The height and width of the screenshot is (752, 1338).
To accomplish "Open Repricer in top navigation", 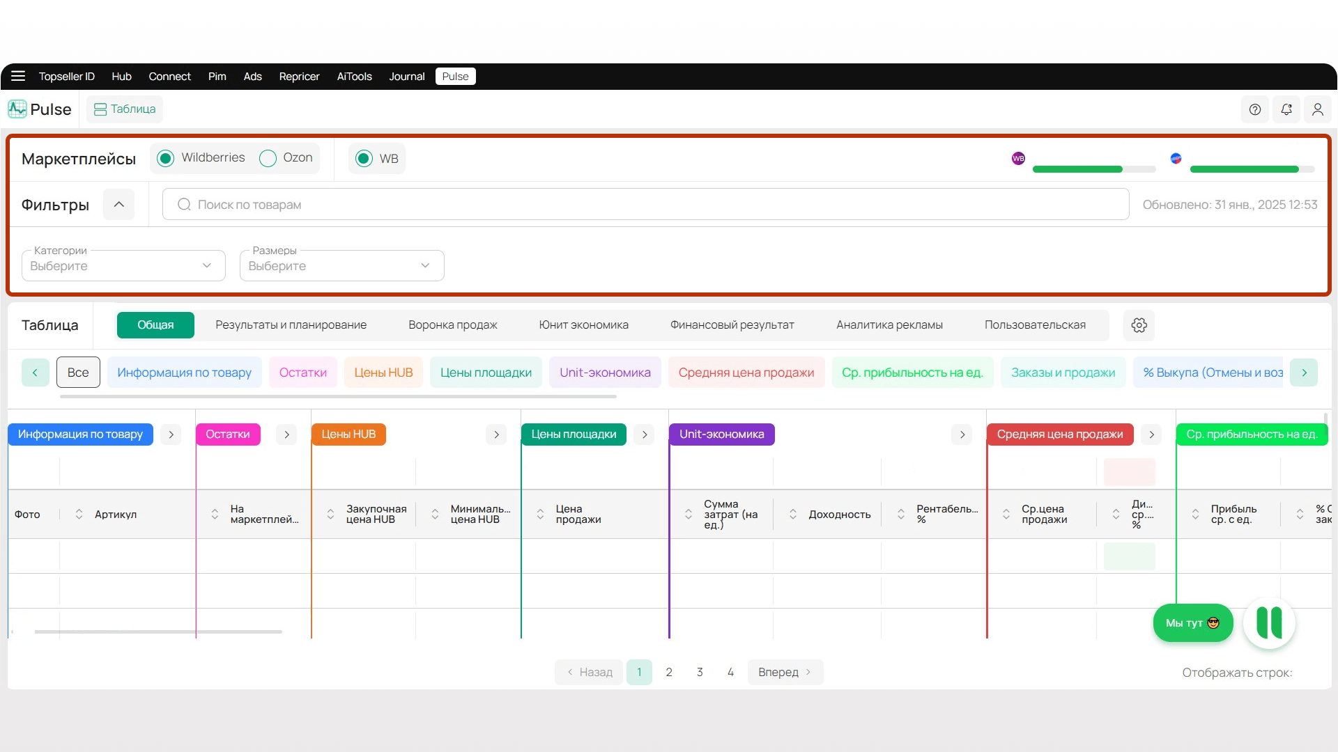I will (x=299, y=77).
